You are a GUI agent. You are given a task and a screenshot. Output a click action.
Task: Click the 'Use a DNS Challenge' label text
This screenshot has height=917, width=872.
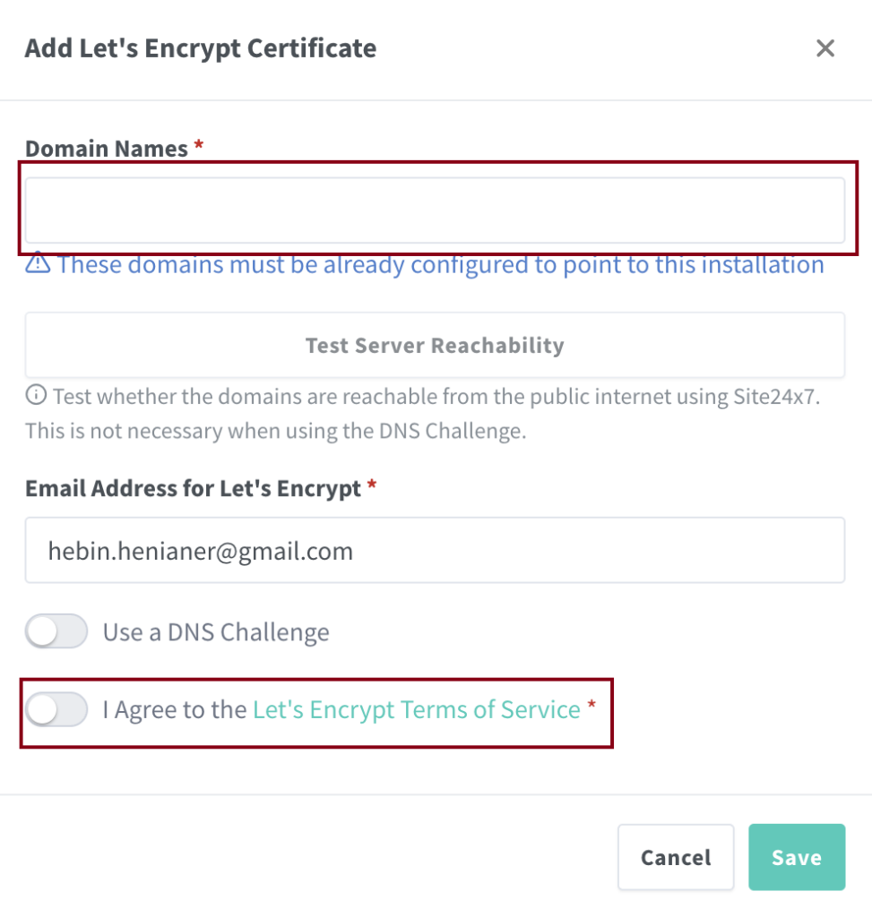tap(216, 632)
